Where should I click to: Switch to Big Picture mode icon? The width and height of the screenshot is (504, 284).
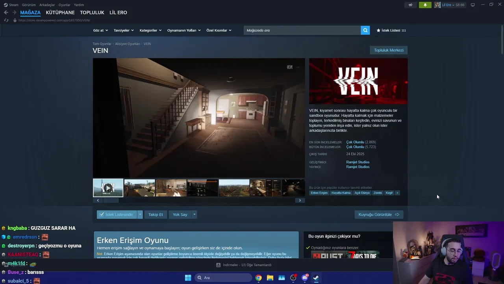(x=473, y=5)
